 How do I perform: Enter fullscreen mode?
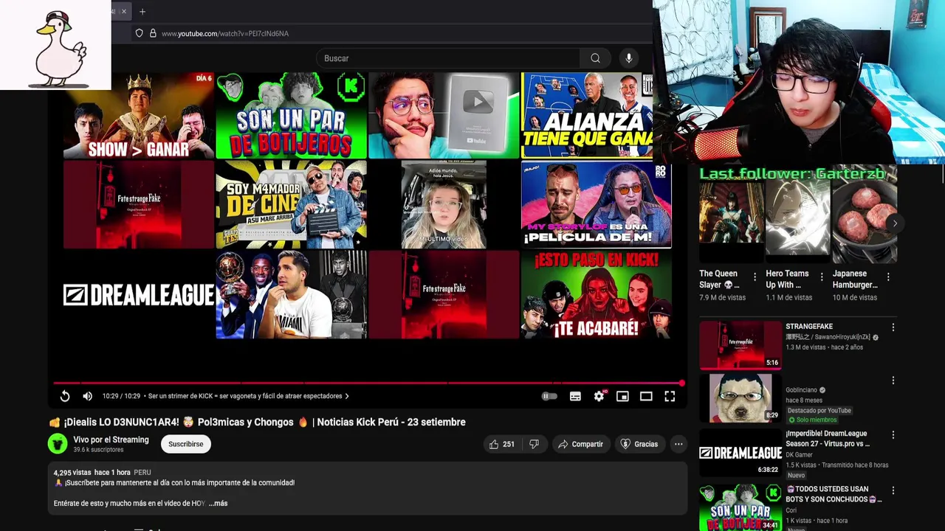[x=670, y=396]
